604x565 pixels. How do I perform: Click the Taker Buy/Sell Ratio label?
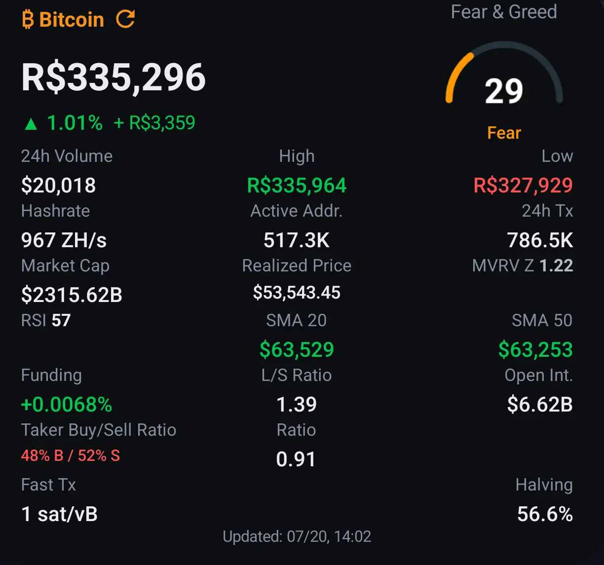(99, 430)
